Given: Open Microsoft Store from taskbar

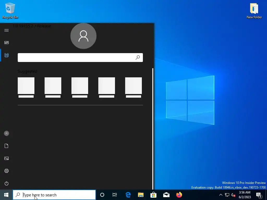Looking at the screenshot, I should [x=153, y=195].
